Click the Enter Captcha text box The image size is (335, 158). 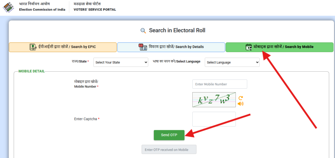pyautogui.click(x=214, y=119)
